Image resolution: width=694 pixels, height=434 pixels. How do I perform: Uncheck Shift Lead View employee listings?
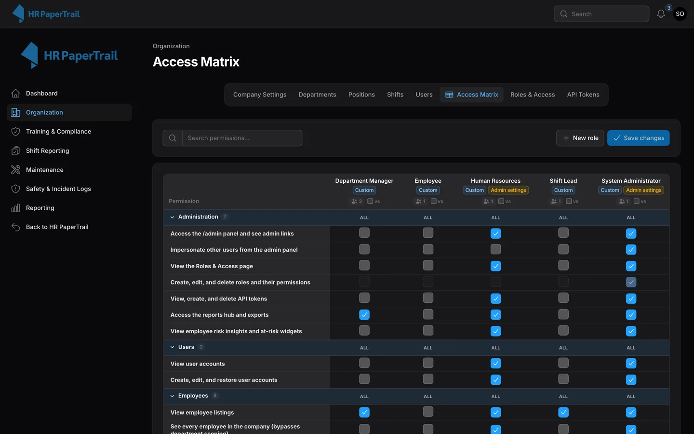pos(563,412)
